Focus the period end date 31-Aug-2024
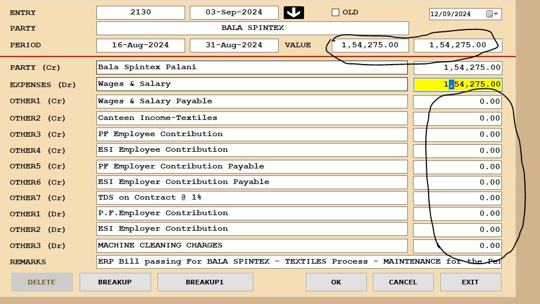540x304 pixels. coord(234,45)
